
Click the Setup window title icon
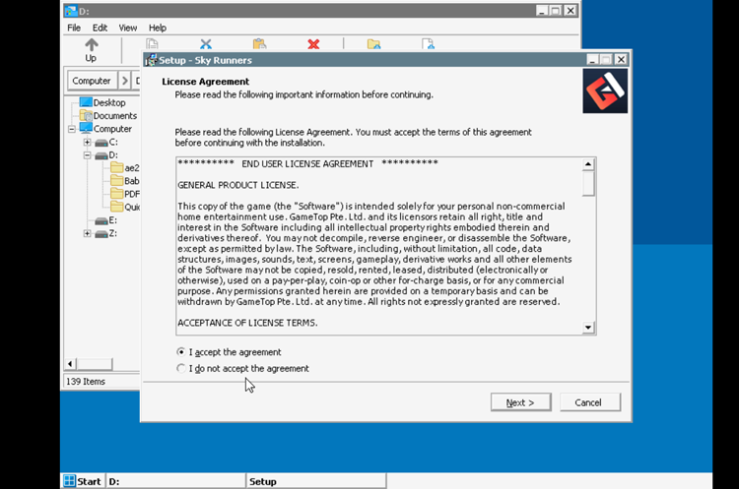tap(151, 60)
